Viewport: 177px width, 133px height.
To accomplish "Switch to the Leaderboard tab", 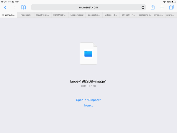I will click(77, 15).
